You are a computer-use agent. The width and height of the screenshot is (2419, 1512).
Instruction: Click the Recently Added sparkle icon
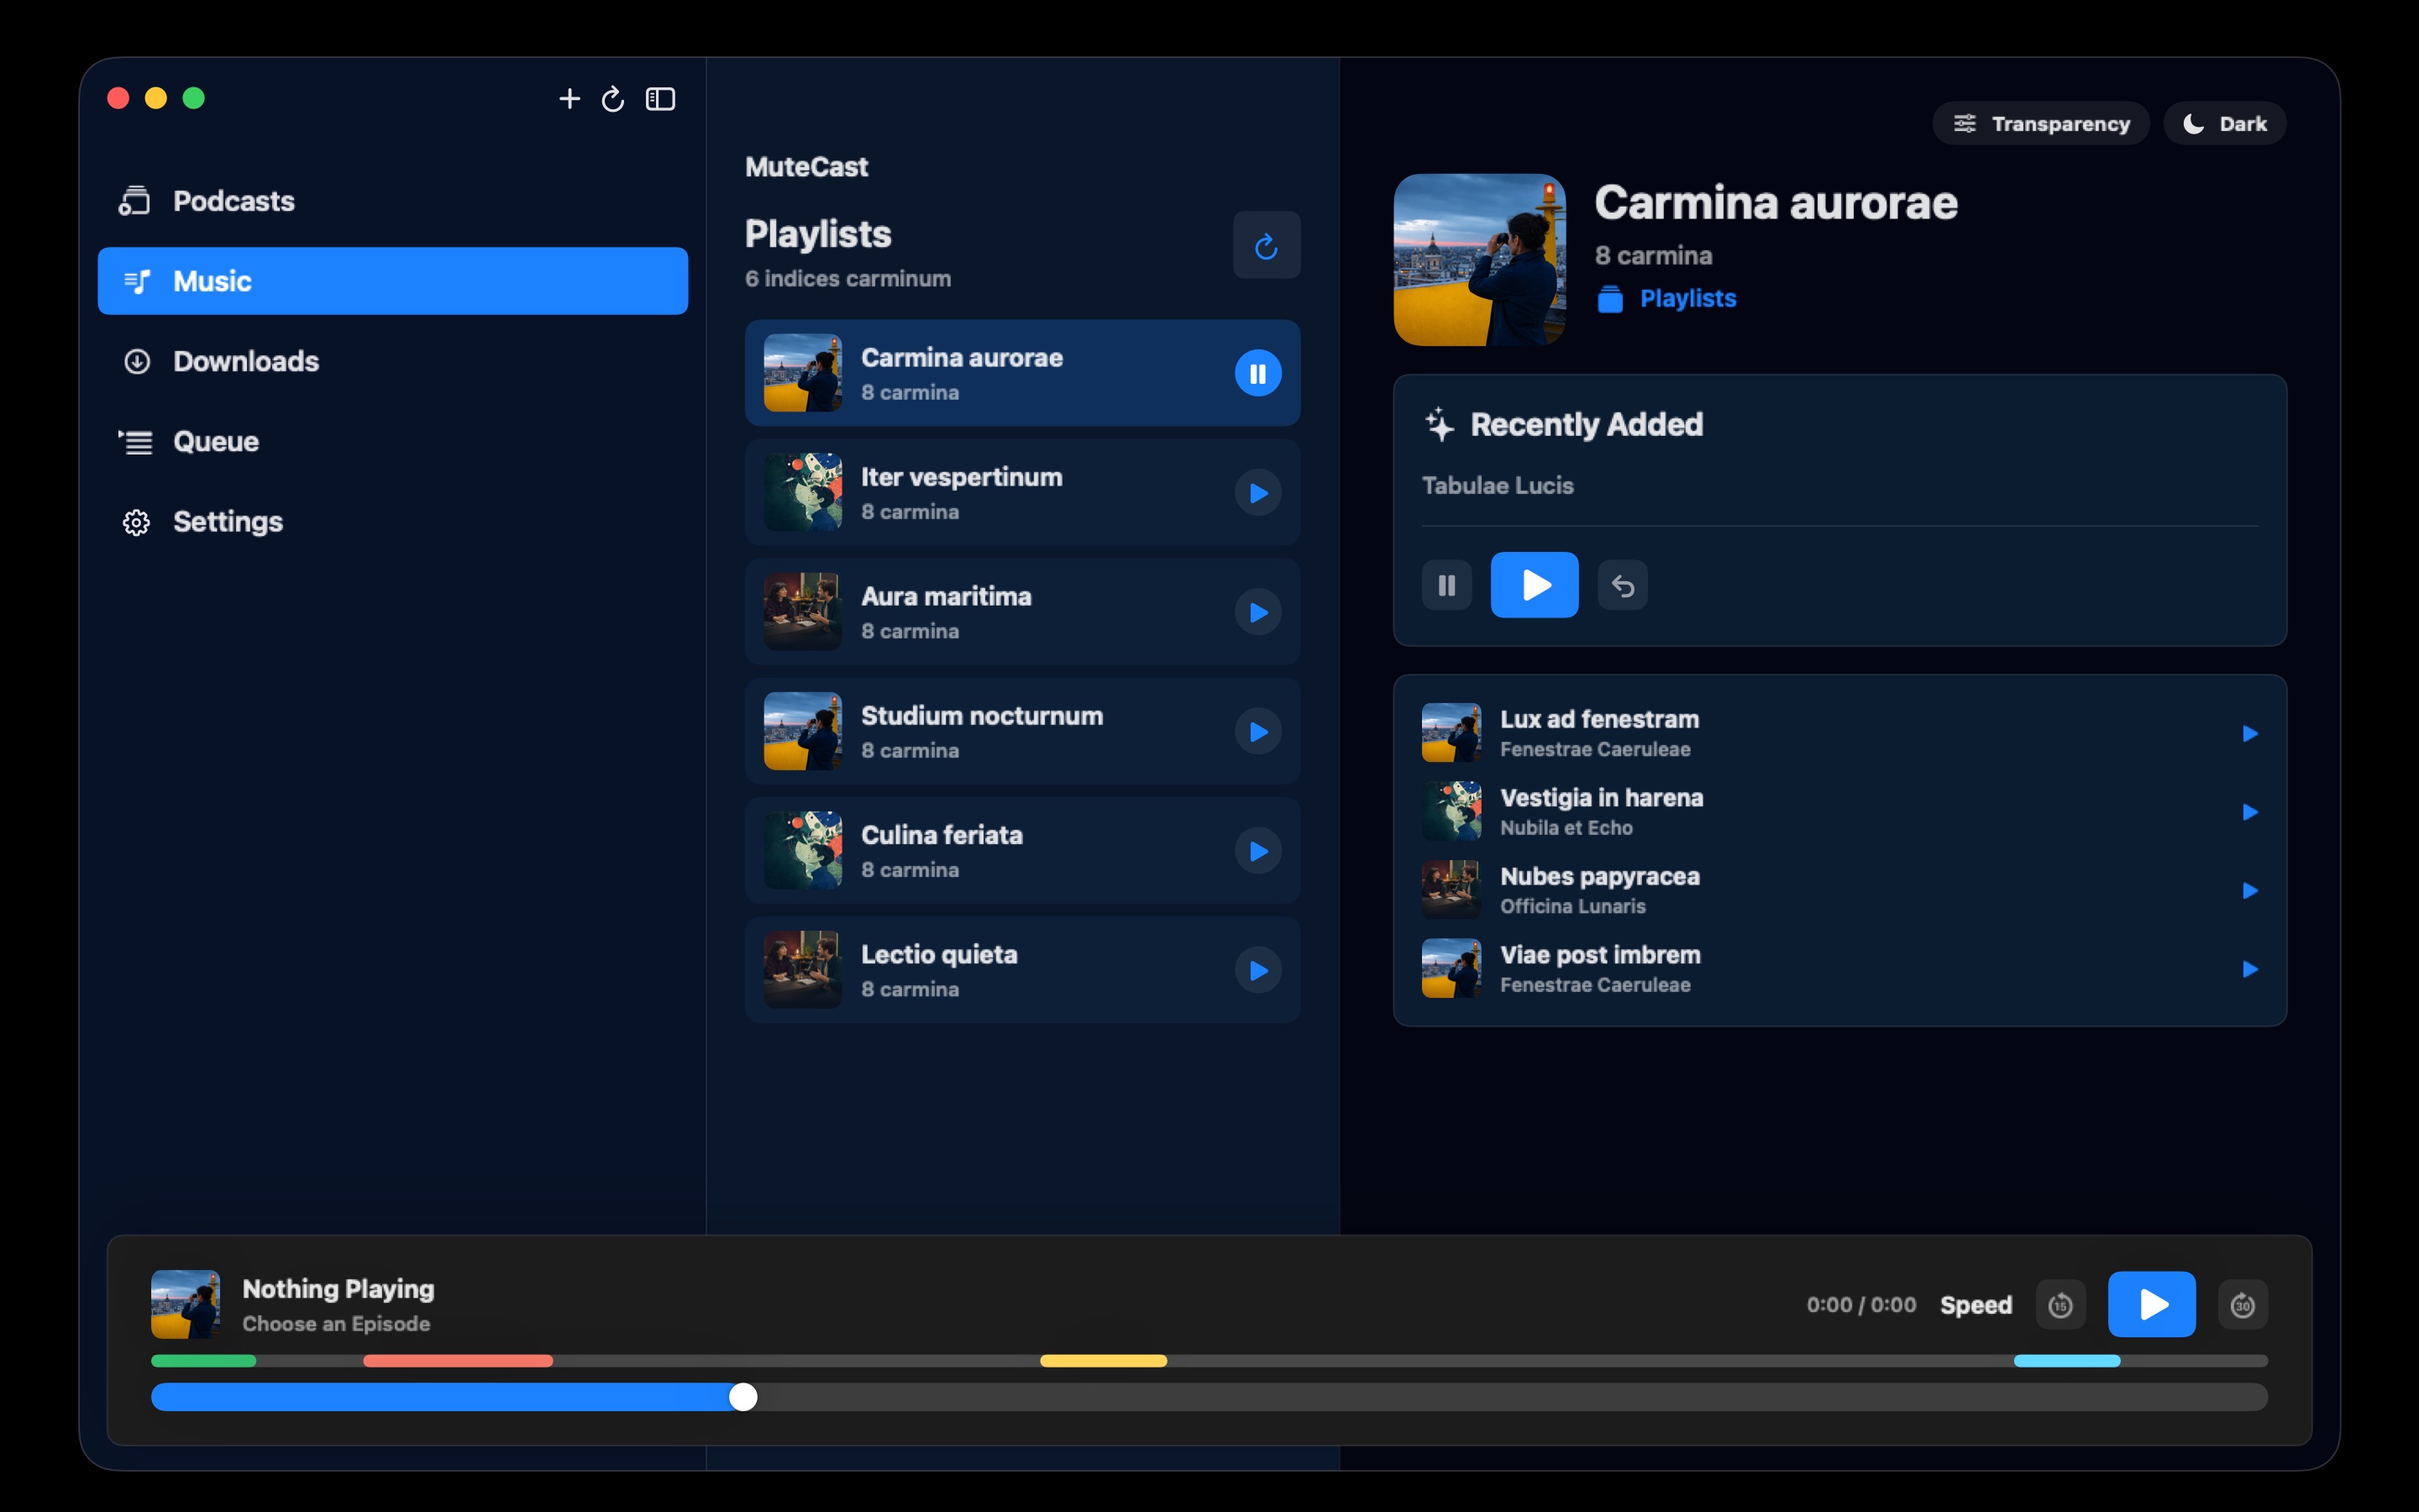1440,424
